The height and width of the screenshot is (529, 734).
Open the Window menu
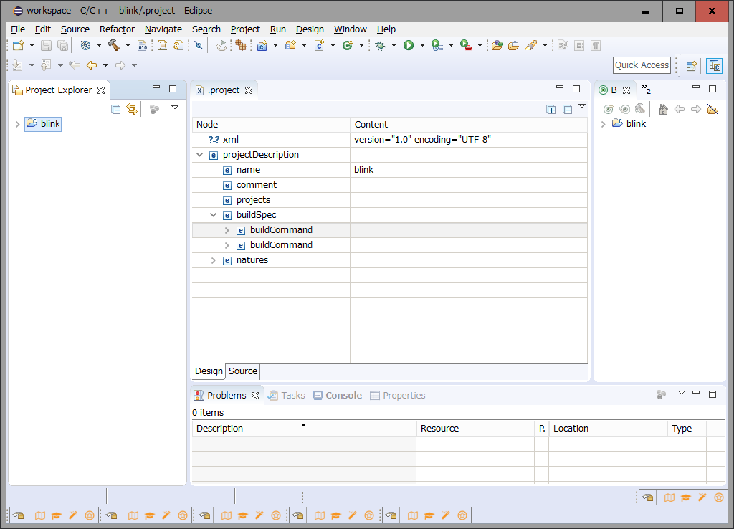coord(350,29)
